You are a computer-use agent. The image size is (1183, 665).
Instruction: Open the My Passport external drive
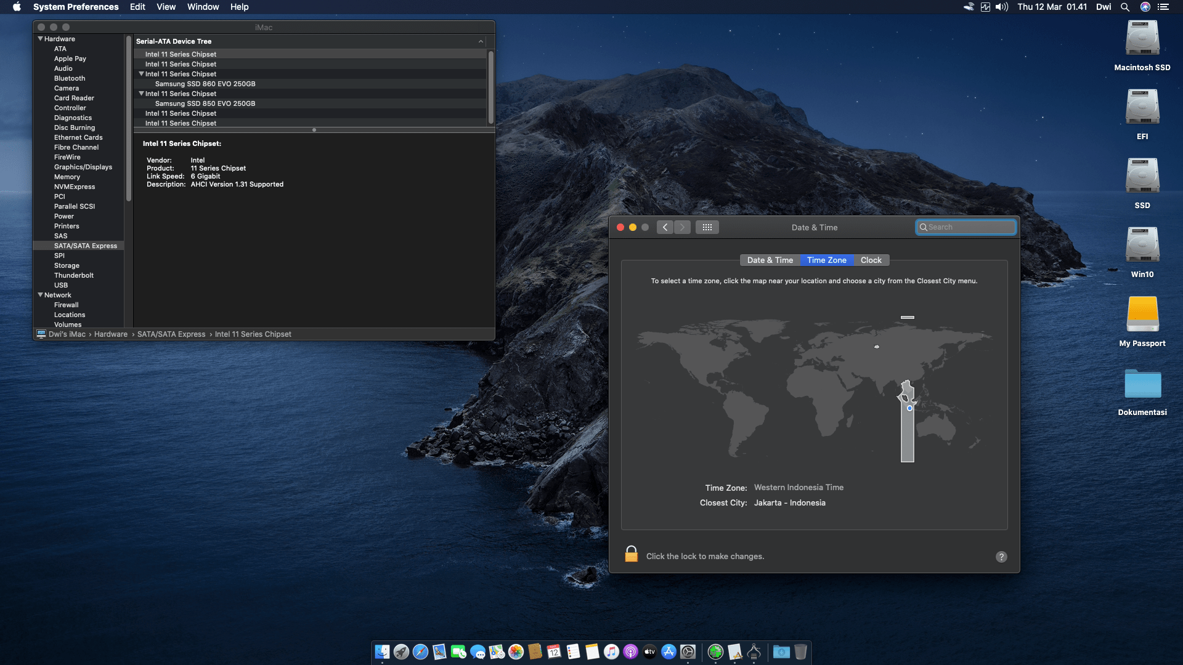1142,315
